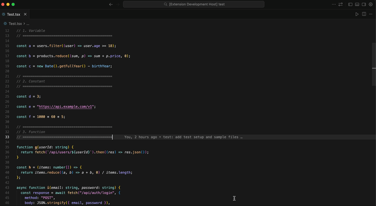The width and height of the screenshot is (376, 206).
Task: Close the Test.tsx tab
Action: point(25,15)
